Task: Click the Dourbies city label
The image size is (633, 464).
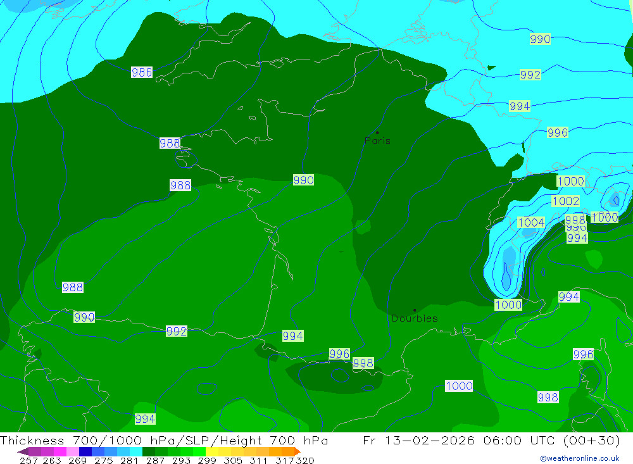Action: (x=415, y=318)
